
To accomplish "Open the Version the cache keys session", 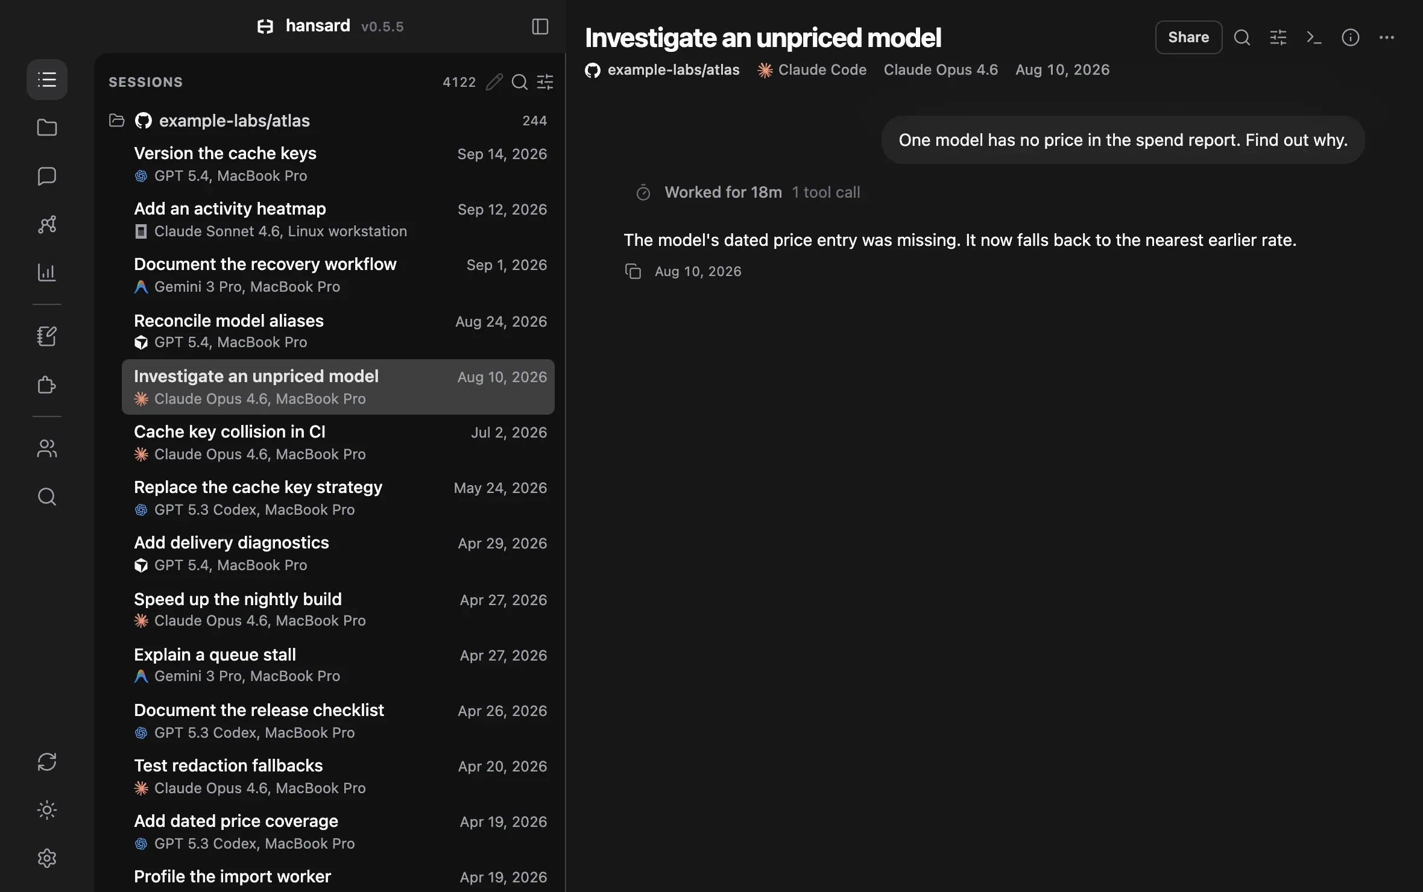I will (338, 164).
